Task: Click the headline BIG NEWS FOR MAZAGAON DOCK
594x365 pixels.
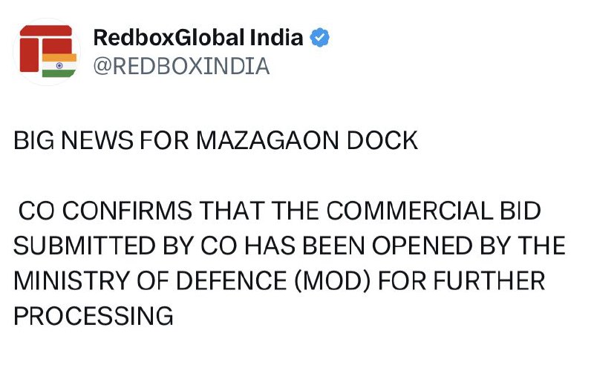Action: [215, 140]
